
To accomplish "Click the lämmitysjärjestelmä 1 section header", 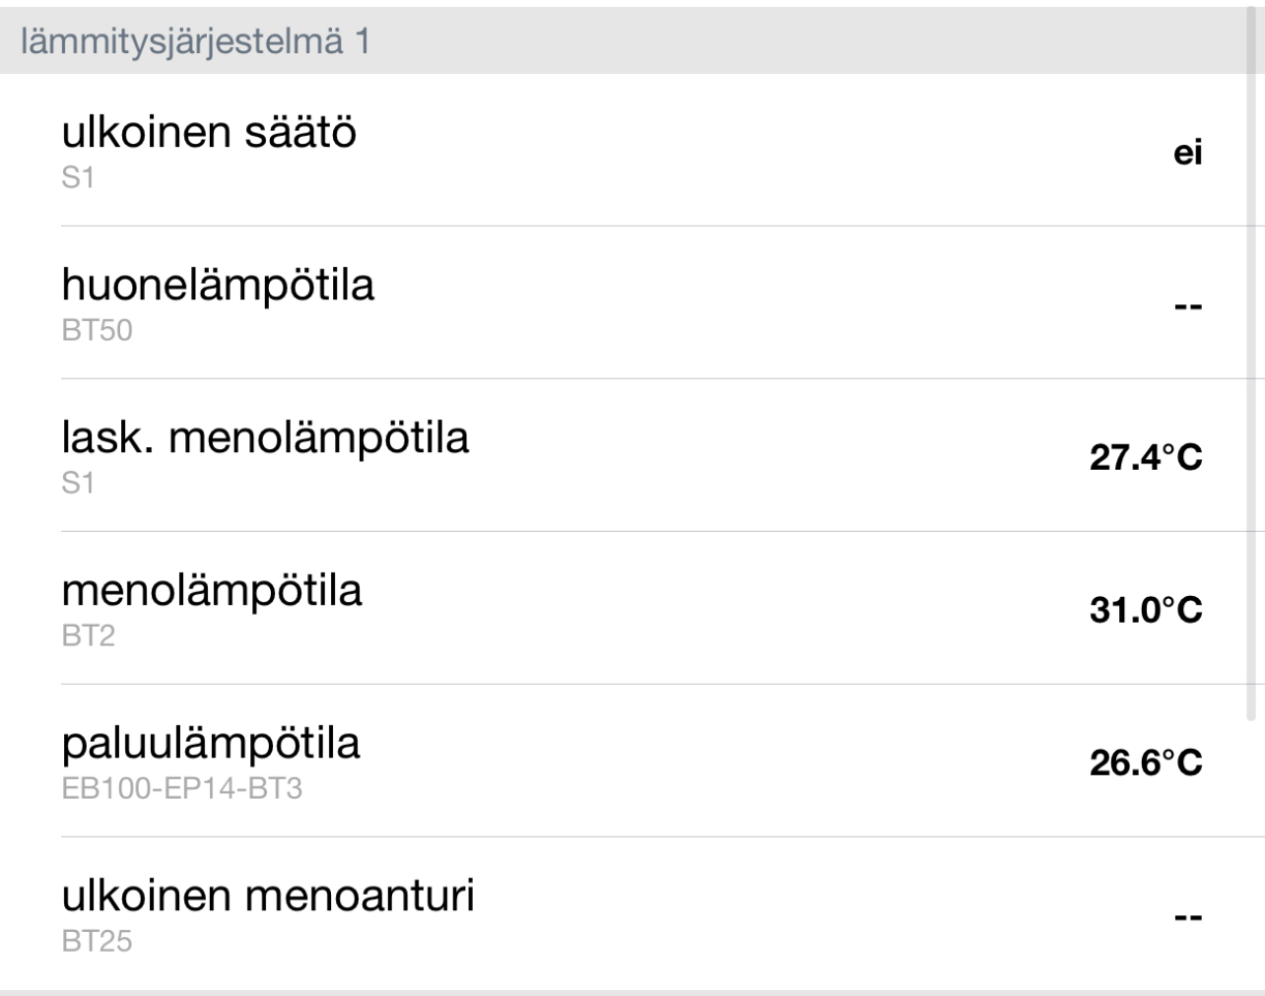I will [195, 43].
